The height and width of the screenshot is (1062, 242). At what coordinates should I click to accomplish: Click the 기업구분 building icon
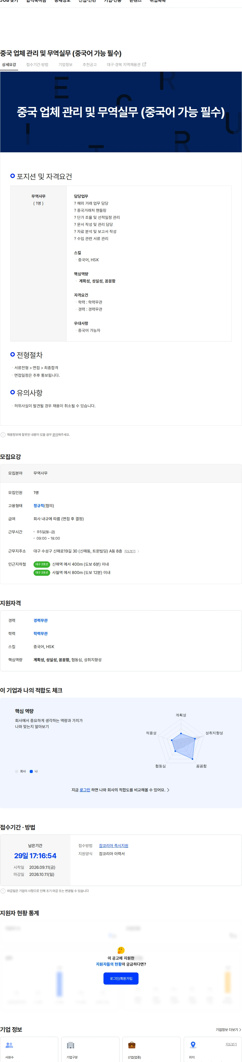coord(71,1045)
